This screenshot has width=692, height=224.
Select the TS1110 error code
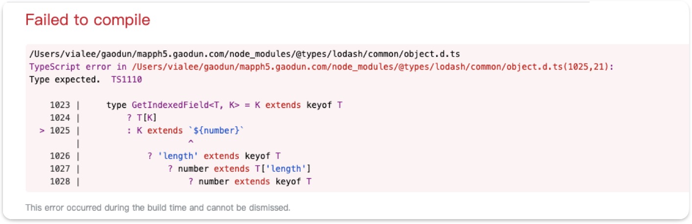pyautogui.click(x=123, y=79)
